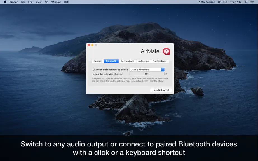The width and height of the screenshot is (258, 161).
Task: Open Notification Center list icon
Action: click(x=252, y=2)
